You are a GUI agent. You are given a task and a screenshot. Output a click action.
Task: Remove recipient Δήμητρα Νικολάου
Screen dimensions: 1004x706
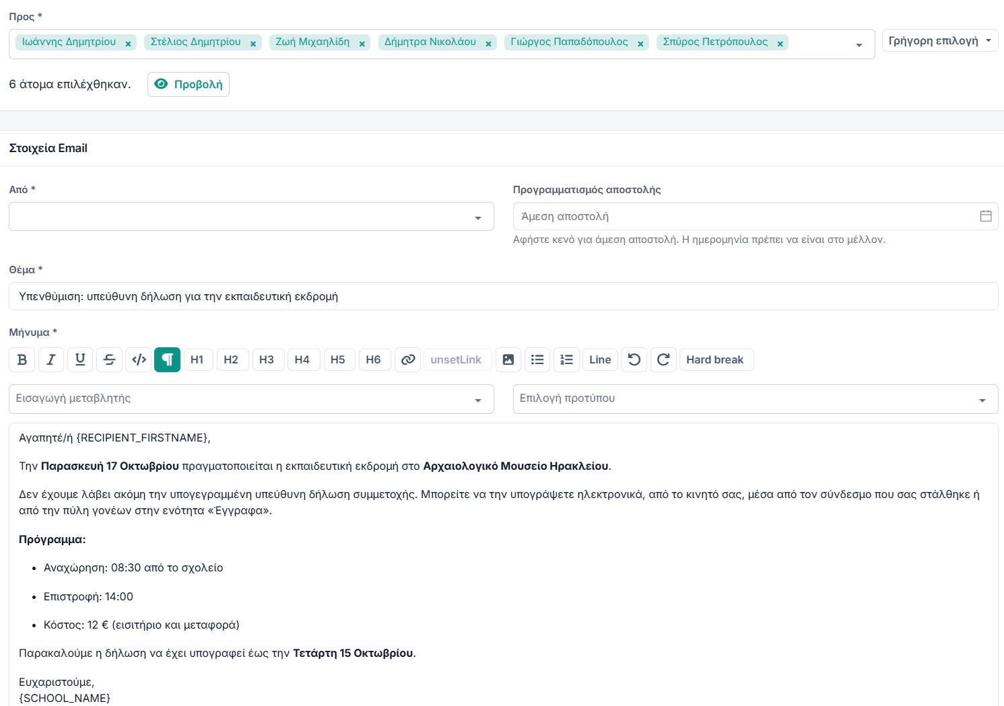[488, 44]
